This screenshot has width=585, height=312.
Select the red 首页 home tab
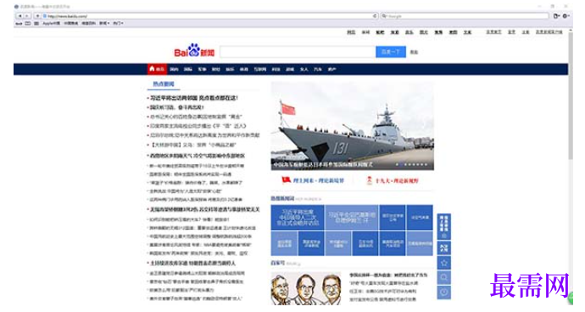157,69
